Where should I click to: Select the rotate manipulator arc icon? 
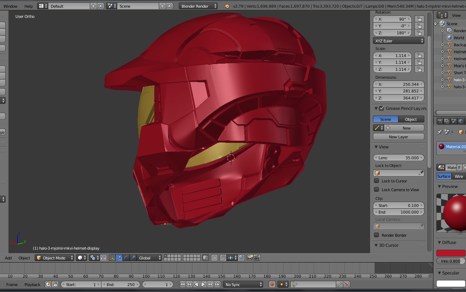126,258
